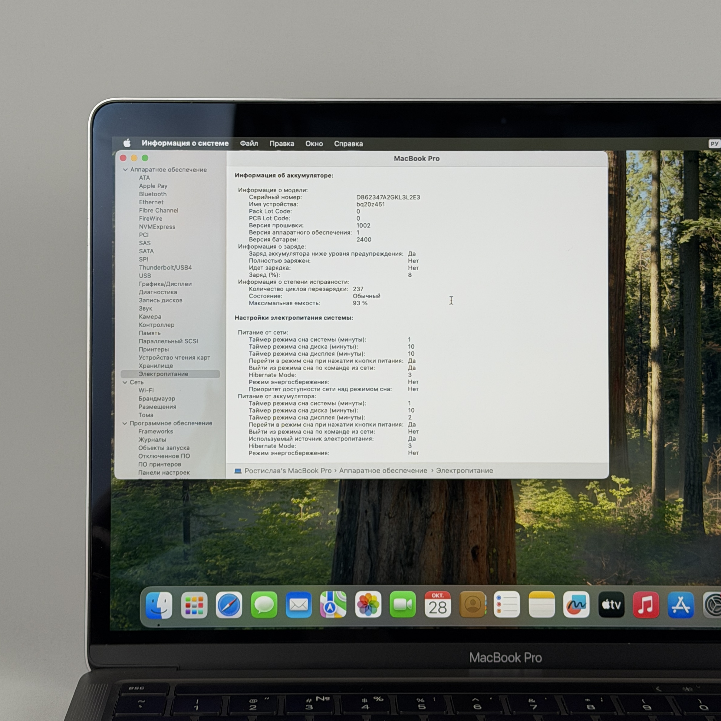
Task: Click the Calendar icon showing 28
Action: click(x=437, y=604)
